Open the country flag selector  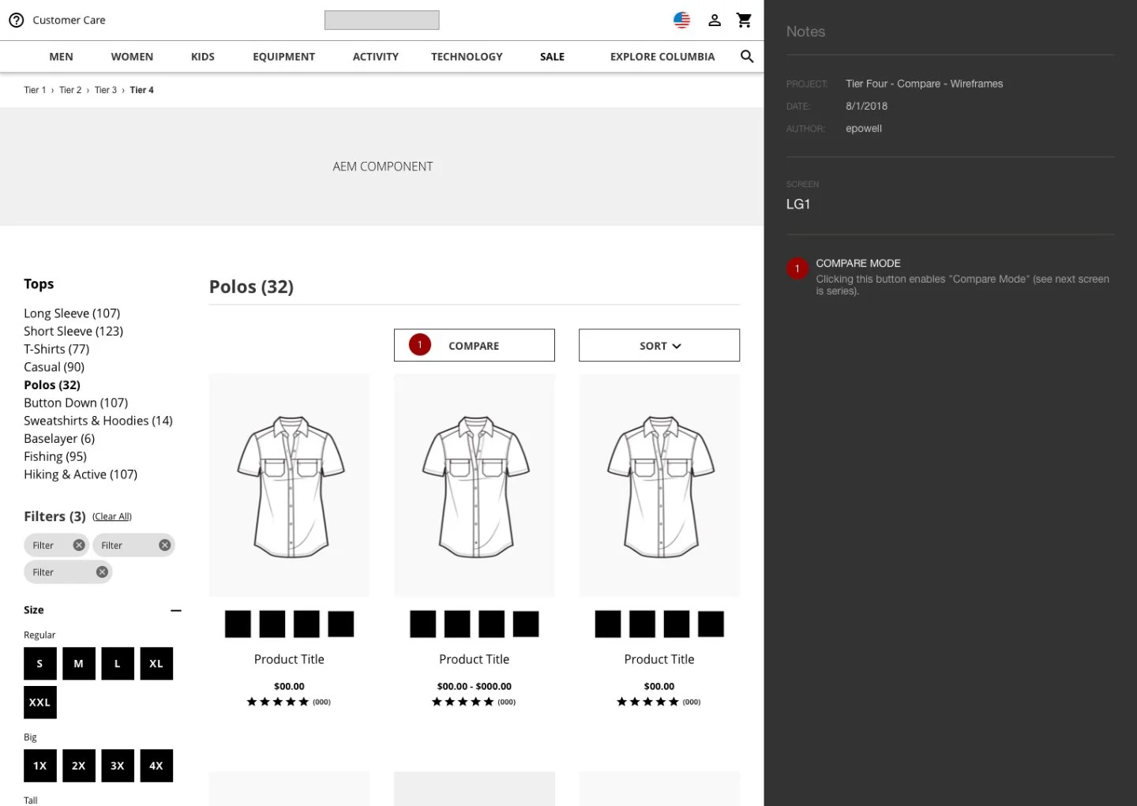[x=681, y=21]
